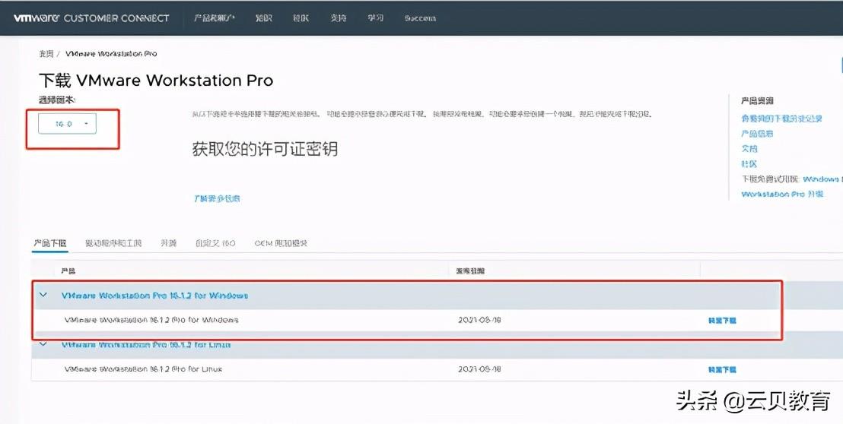Image resolution: width=843 pixels, height=424 pixels.
Task: Switch to the 开源 tab
Action: pyautogui.click(x=168, y=243)
